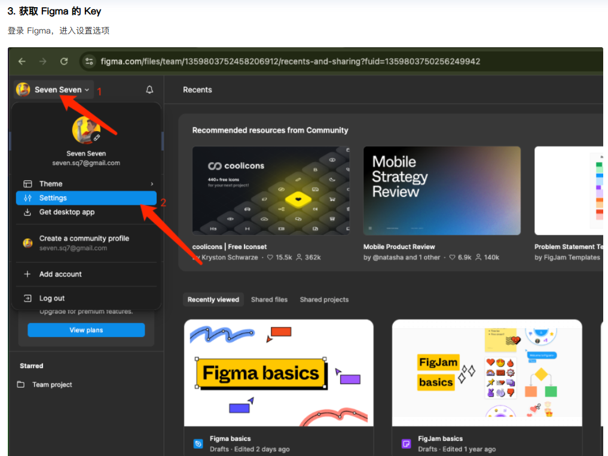Expand the Theme chevron arrow

[x=152, y=184]
